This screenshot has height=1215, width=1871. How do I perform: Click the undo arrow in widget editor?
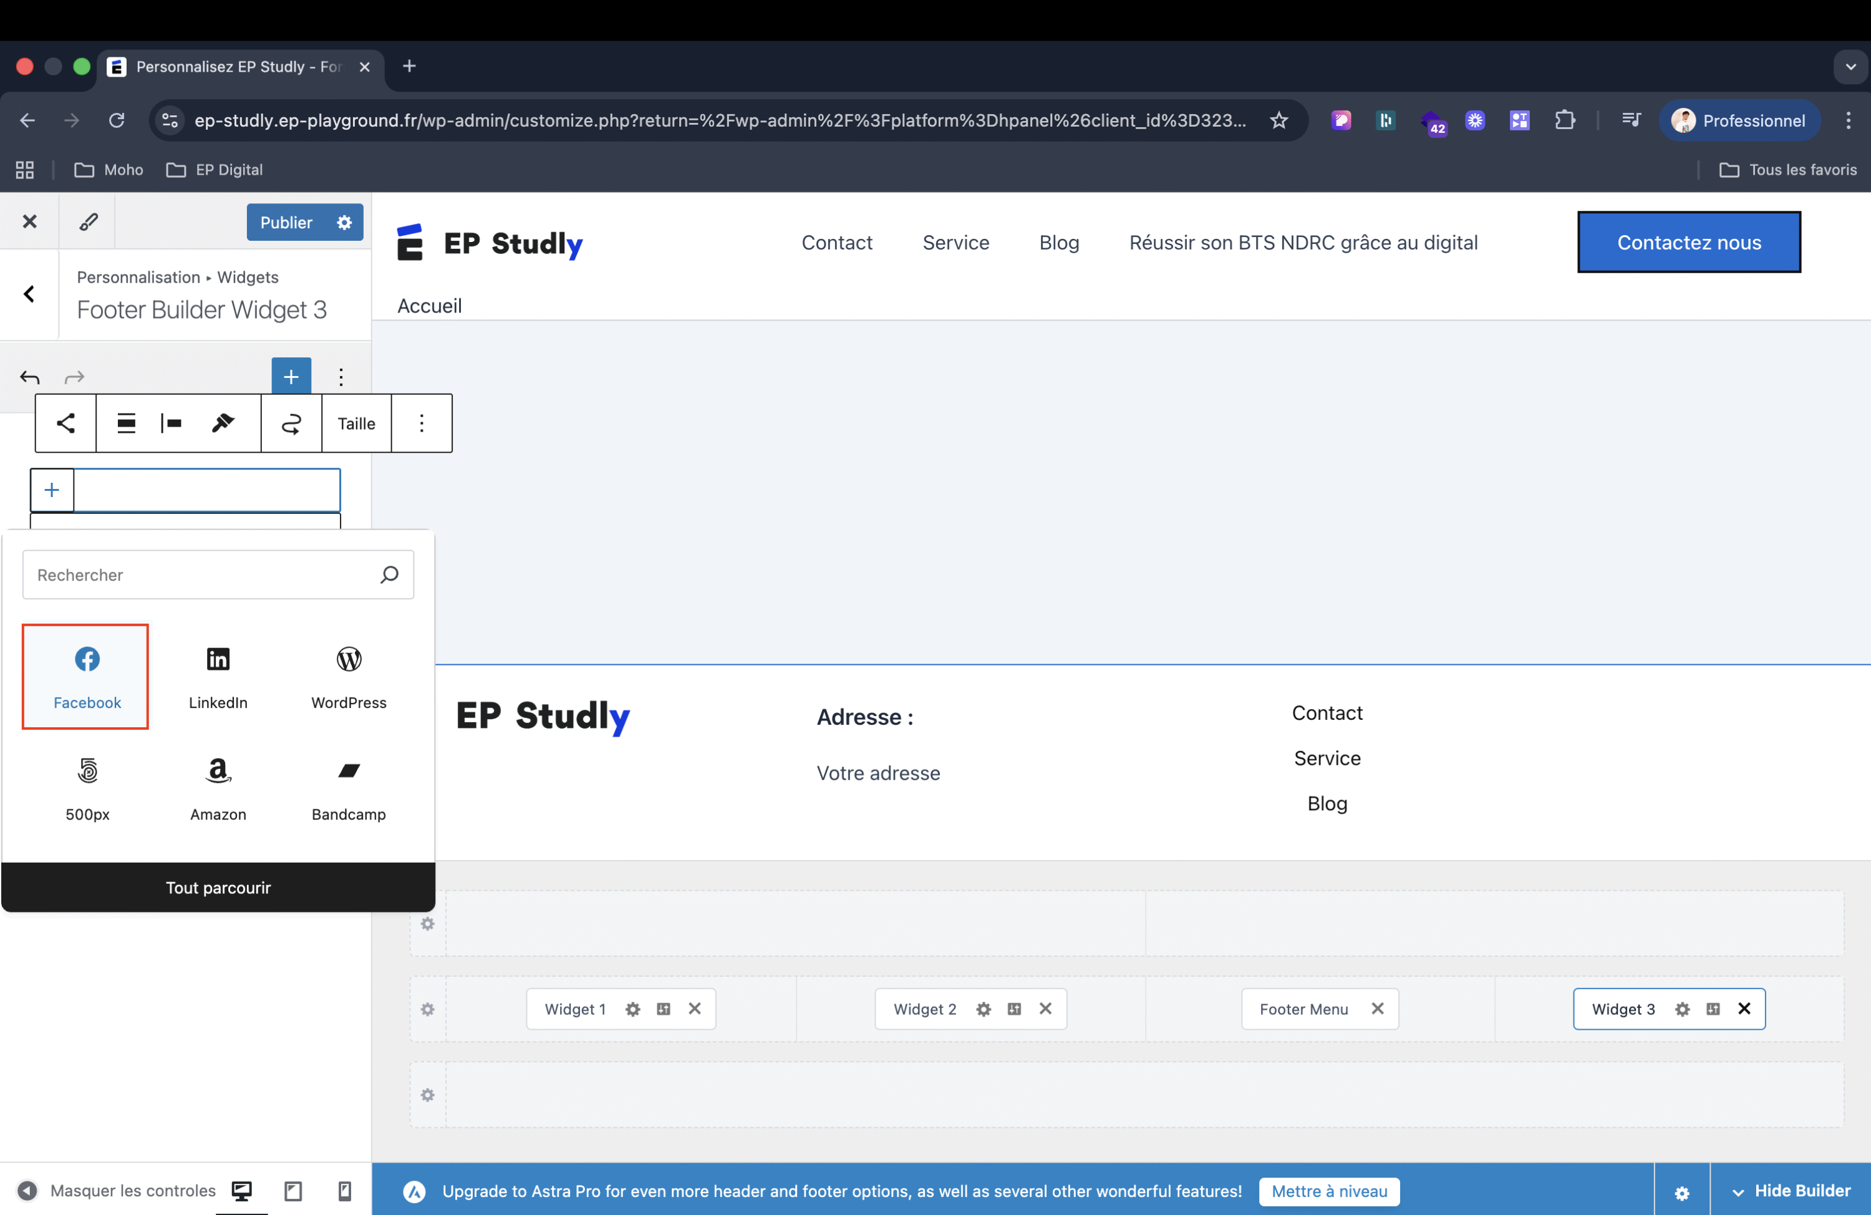coord(30,377)
